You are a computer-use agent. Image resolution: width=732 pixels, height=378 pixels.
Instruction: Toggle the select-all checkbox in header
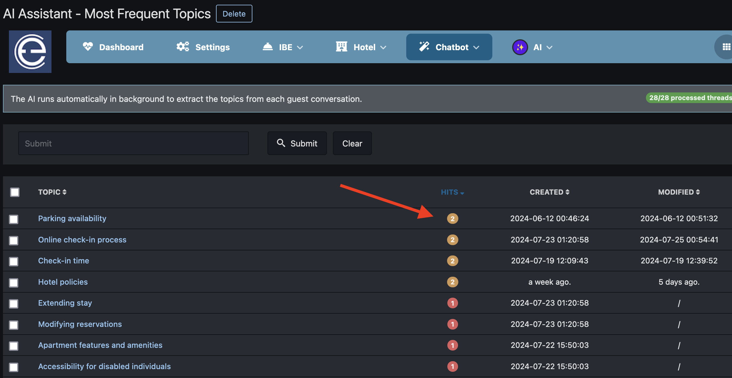(x=14, y=191)
